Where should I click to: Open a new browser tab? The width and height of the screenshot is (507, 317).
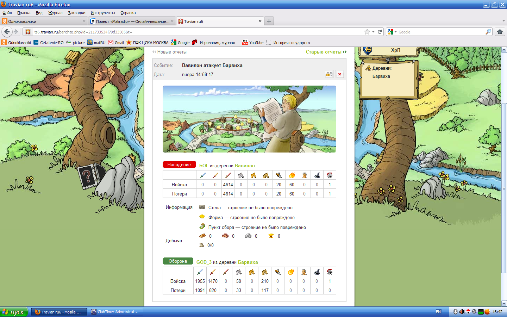(269, 21)
